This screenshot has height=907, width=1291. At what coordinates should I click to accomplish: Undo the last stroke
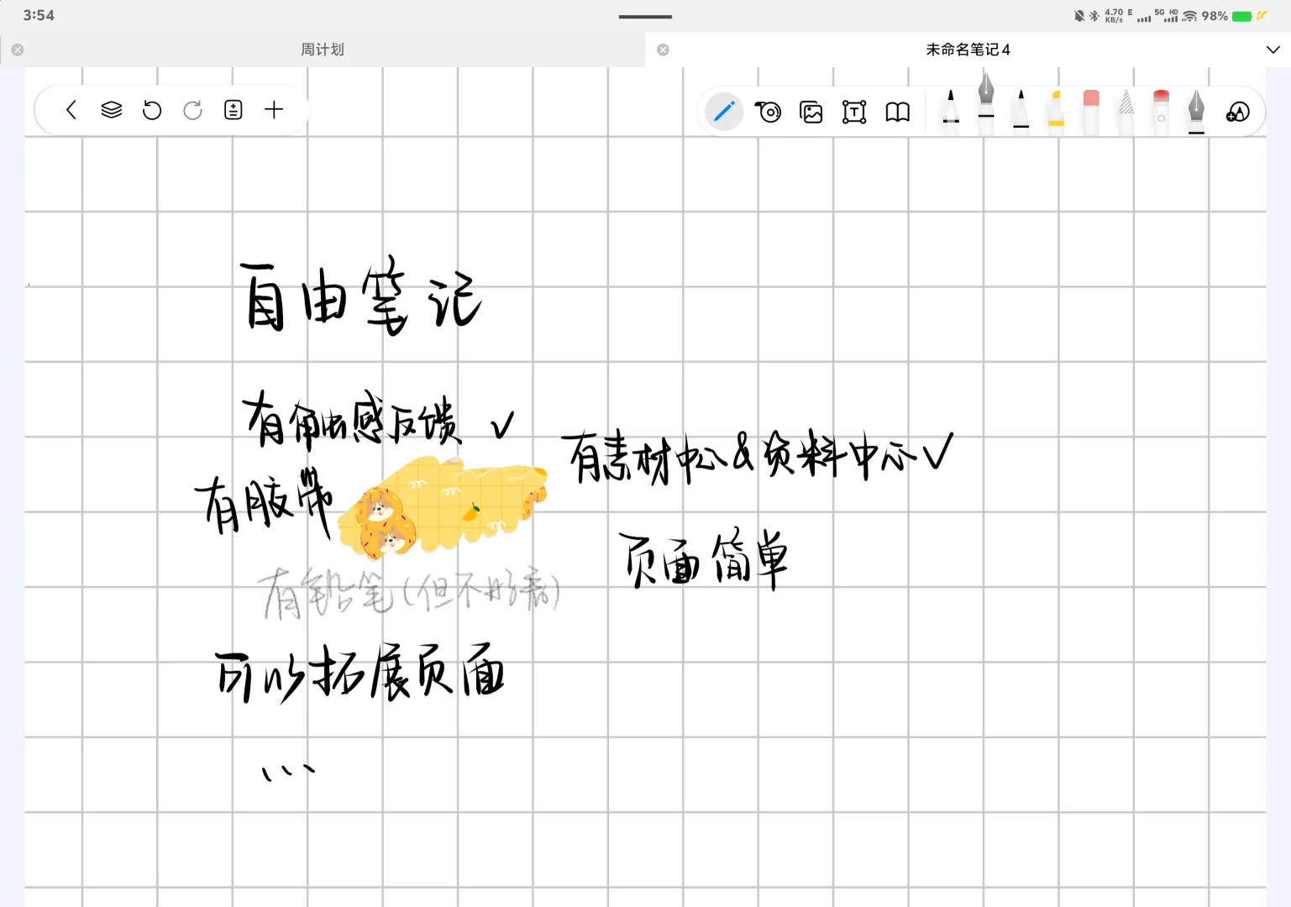[x=152, y=110]
